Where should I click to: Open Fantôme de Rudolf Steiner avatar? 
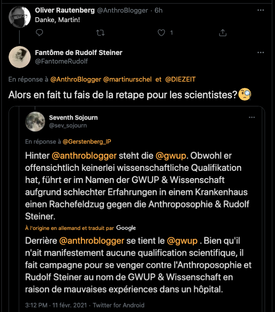pos(20,57)
